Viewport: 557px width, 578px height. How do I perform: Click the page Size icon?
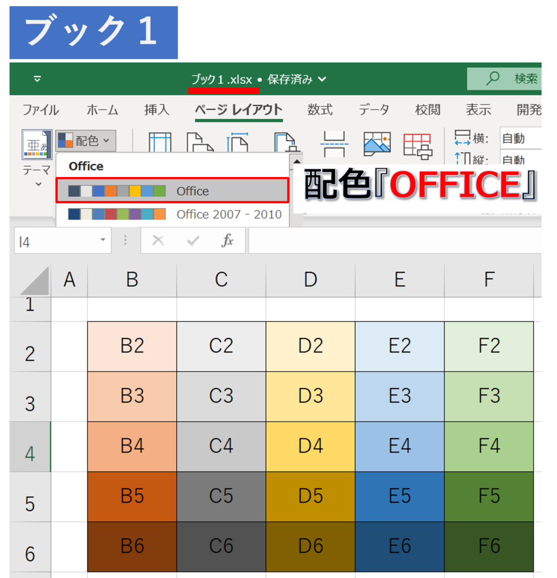238,142
